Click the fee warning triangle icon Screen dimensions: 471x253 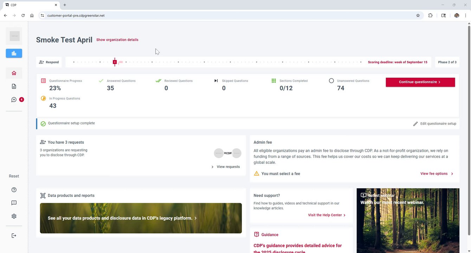(x=257, y=174)
